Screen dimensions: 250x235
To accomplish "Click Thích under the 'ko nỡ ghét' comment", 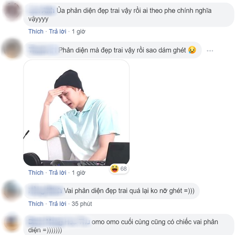I will coord(36,204).
